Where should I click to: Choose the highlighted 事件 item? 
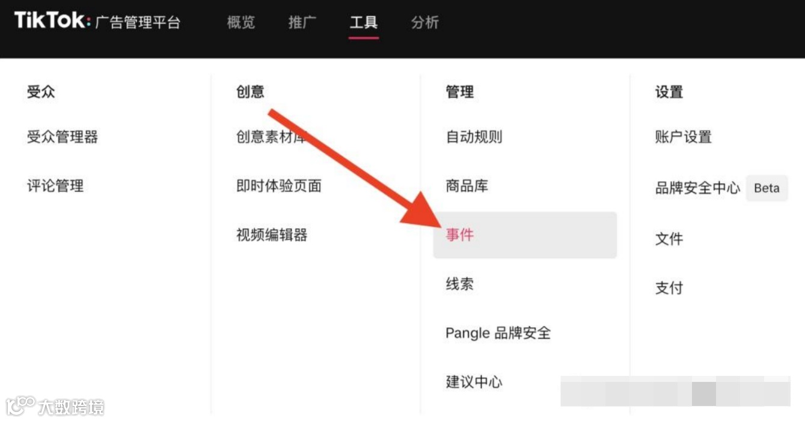coord(525,235)
